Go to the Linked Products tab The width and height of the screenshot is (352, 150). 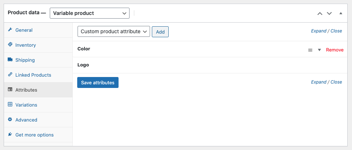[x=38, y=75]
